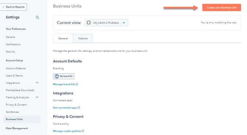Screen dimensions: 247x135
Task: Open Users & Teams settings
Action: (x=14, y=76)
